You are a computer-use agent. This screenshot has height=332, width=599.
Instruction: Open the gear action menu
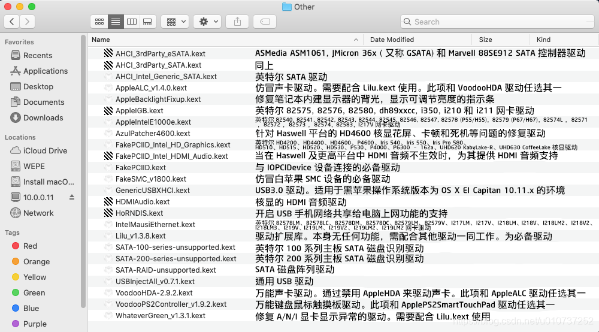pos(207,22)
